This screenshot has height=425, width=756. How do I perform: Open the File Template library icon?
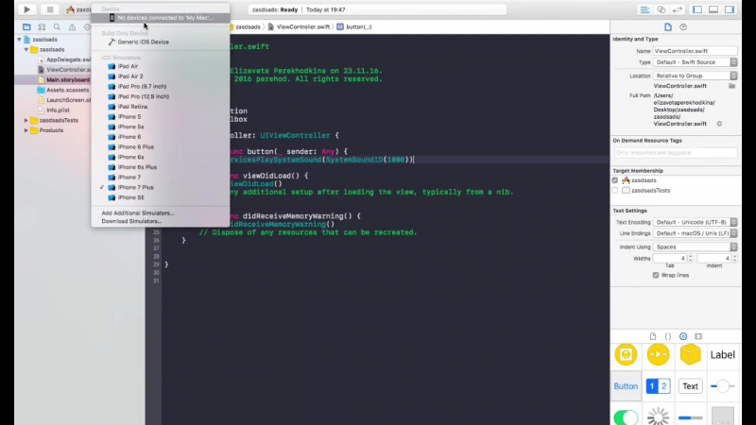pyautogui.click(x=653, y=336)
